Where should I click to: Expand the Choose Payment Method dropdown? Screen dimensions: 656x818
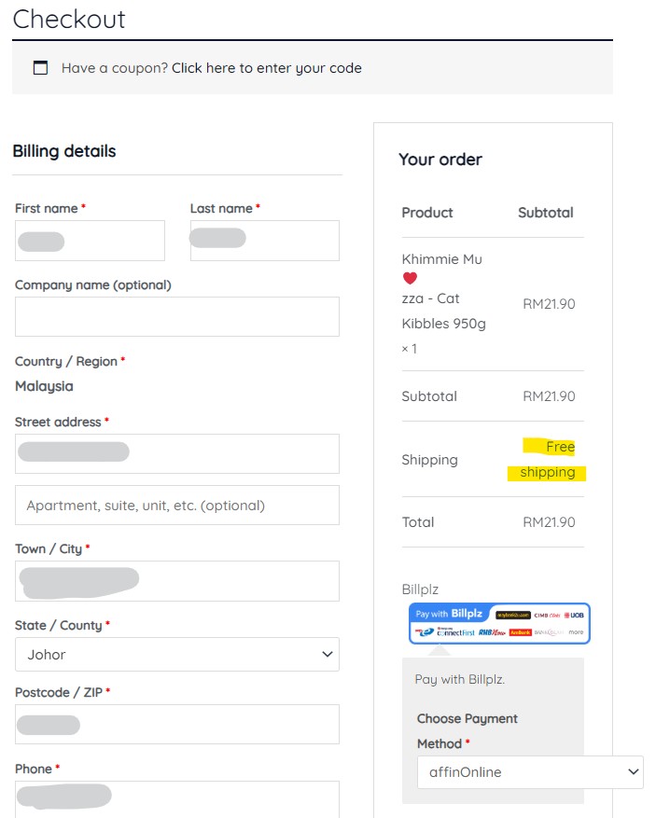click(x=529, y=772)
